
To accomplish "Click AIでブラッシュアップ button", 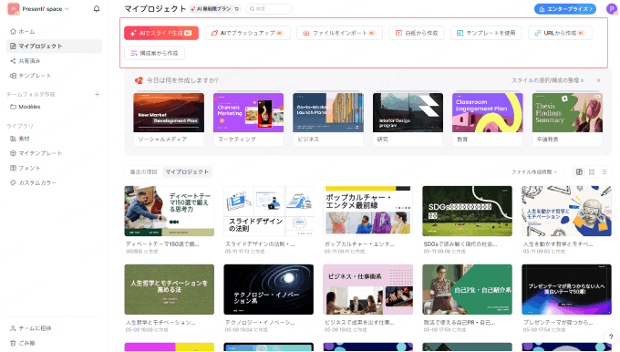I will [247, 33].
